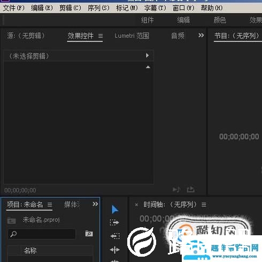Click the export frame icon in effect controls
Image resolution: width=262 pixels, height=262 pixels.
click(x=190, y=189)
